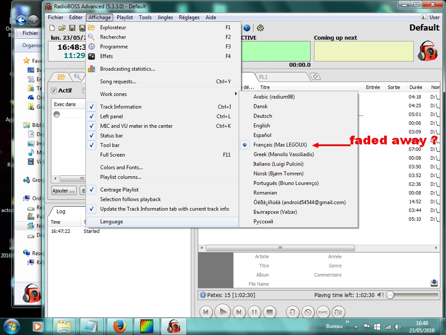The width and height of the screenshot is (446, 335).
Task: Switch to the folder tab in the left panel
Action: [61, 77]
